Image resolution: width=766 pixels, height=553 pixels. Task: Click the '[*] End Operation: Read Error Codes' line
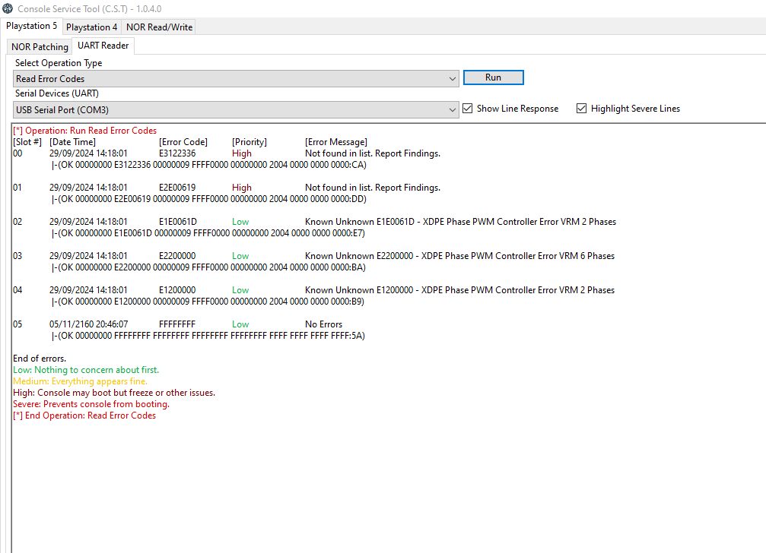tap(84, 416)
